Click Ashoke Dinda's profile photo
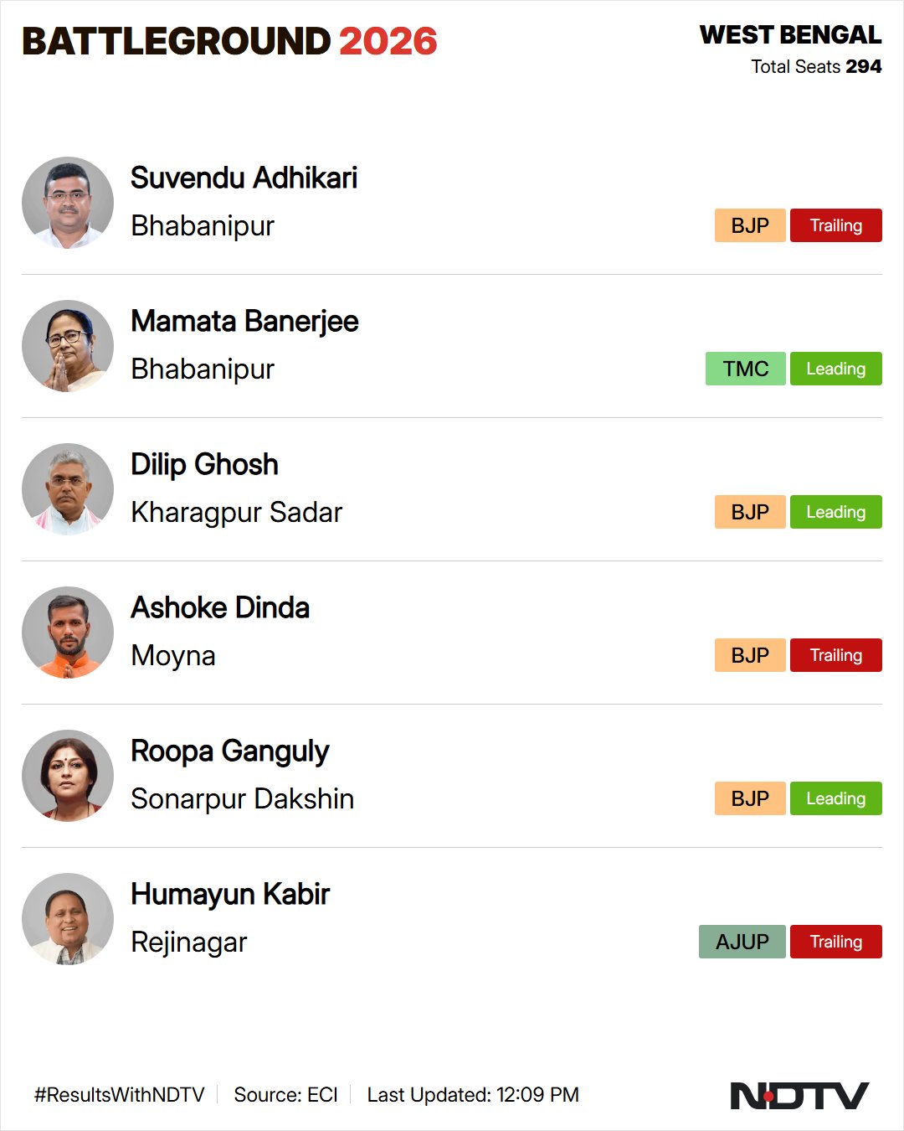The width and height of the screenshot is (904, 1131). [x=68, y=633]
